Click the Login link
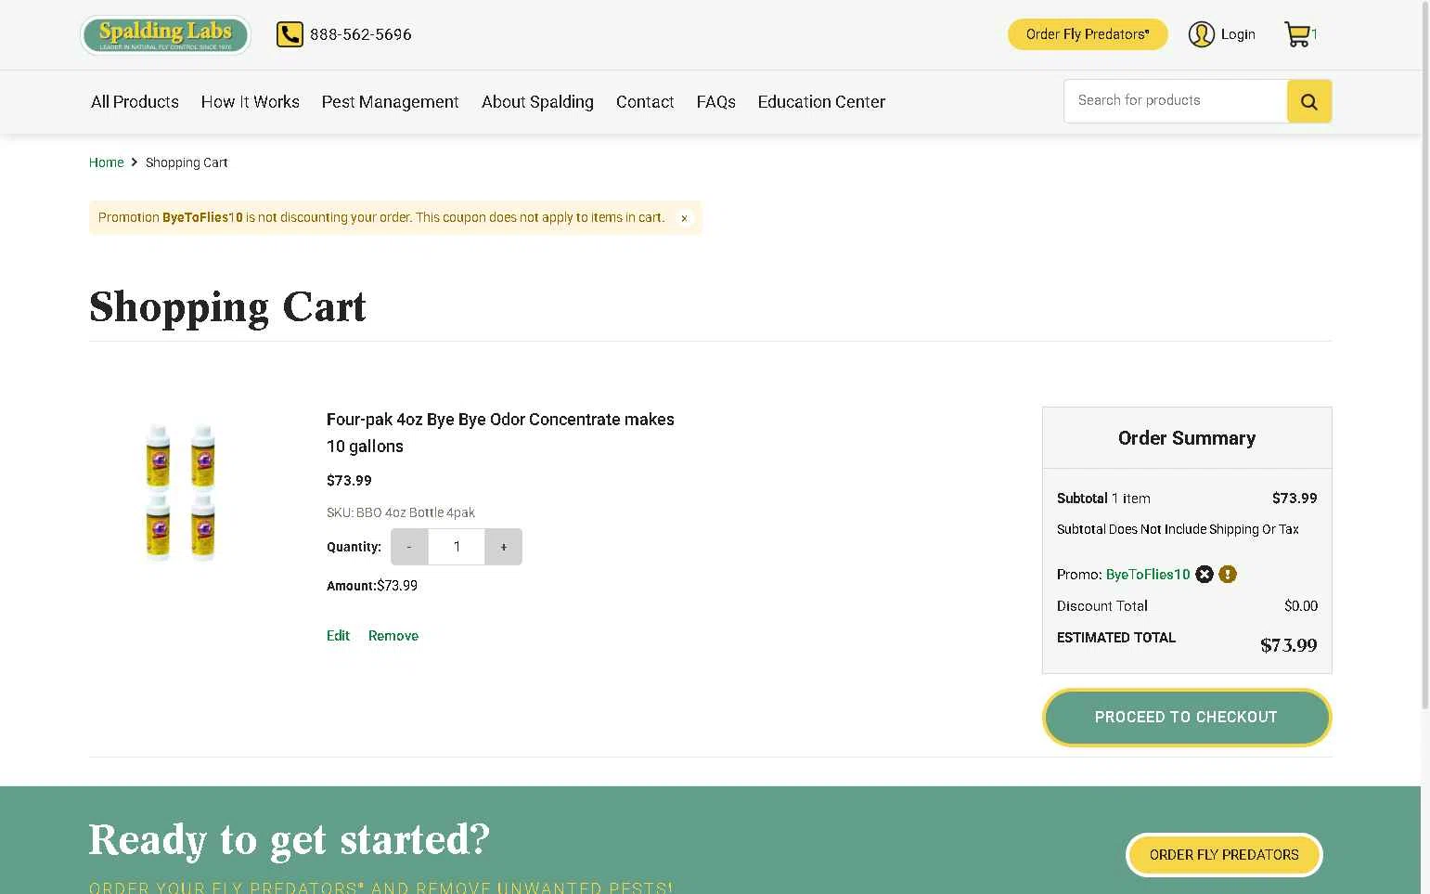 coord(1238,34)
